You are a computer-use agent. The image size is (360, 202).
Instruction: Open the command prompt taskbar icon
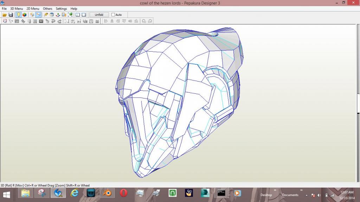pyautogui.click(x=221, y=193)
